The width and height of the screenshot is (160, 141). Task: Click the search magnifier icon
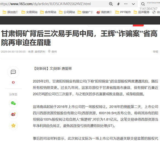pos(143,4)
